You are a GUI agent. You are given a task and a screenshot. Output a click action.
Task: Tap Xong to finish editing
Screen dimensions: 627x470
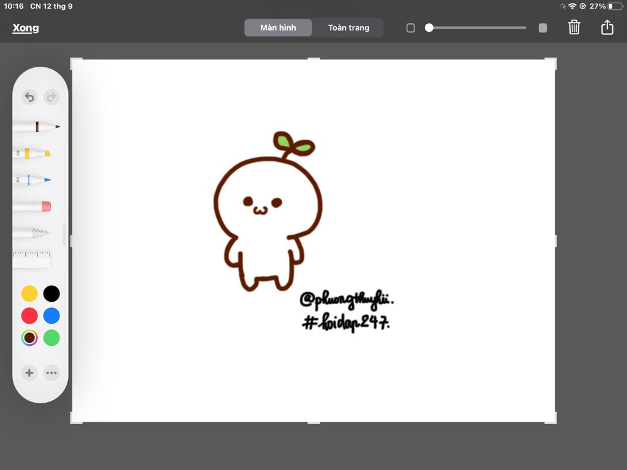[x=26, y=28]
